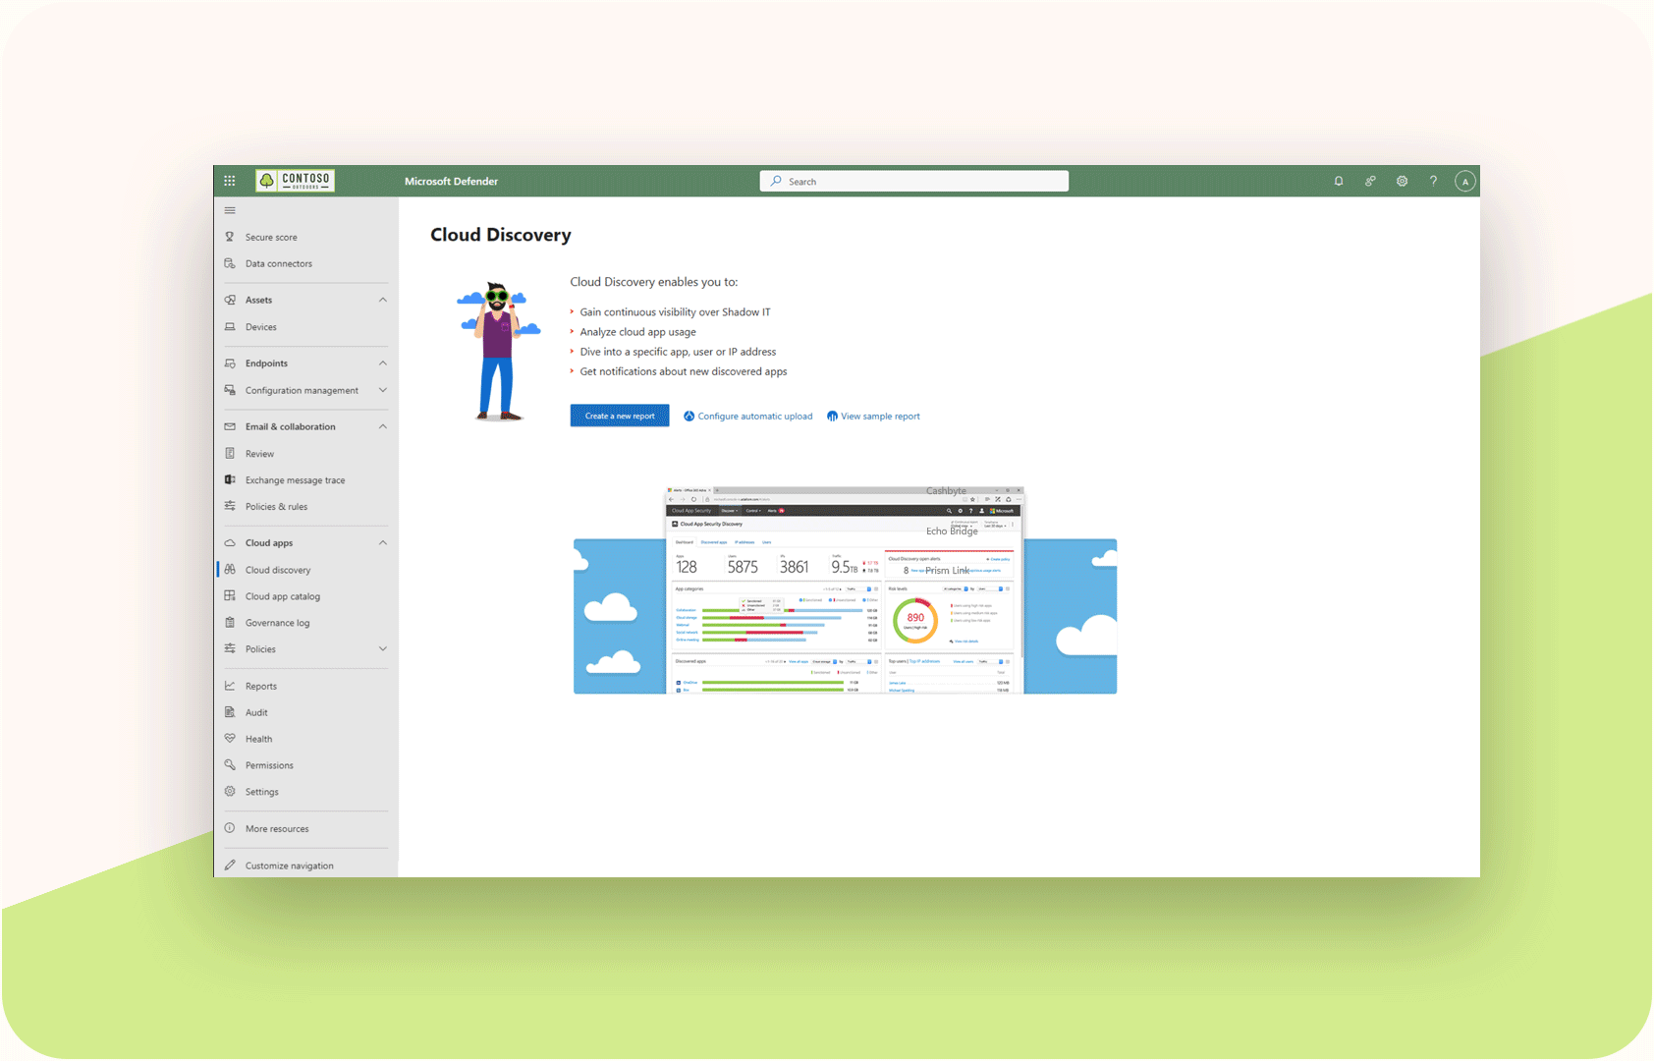Click the Contoso Outdoors logo
1654x1061 pixels.
tap(295, 181)
